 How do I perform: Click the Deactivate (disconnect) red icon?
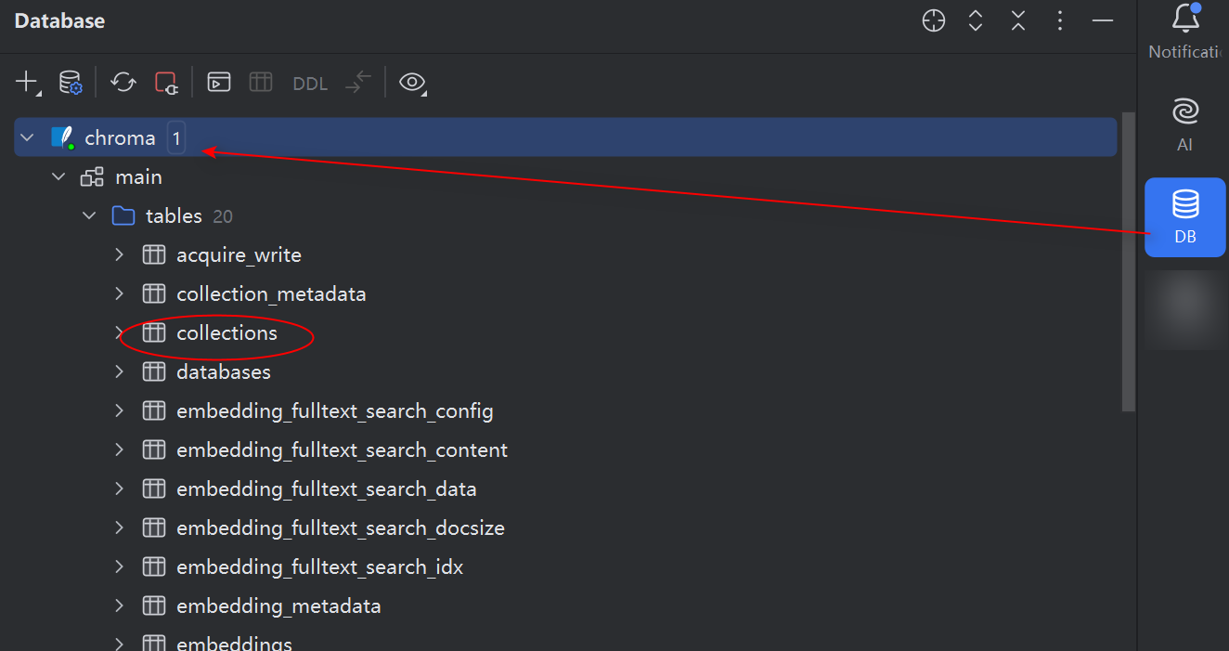pos(166,83)
